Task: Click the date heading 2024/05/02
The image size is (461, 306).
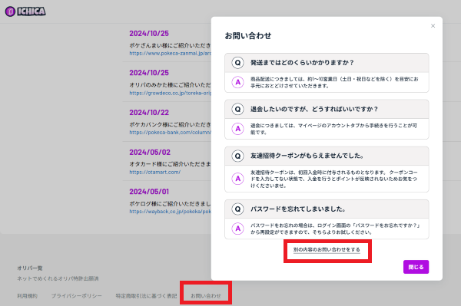Action: [150, 153]
